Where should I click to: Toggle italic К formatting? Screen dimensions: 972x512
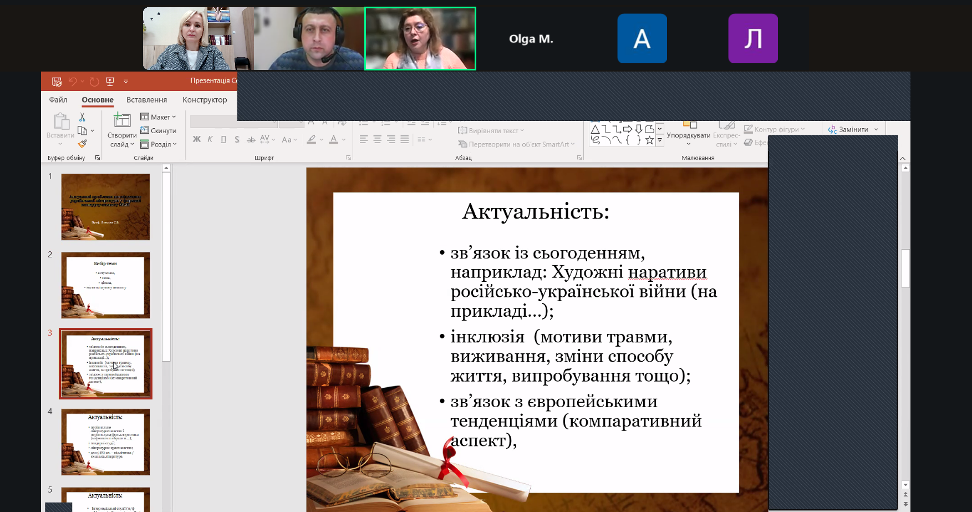[210, 139]
